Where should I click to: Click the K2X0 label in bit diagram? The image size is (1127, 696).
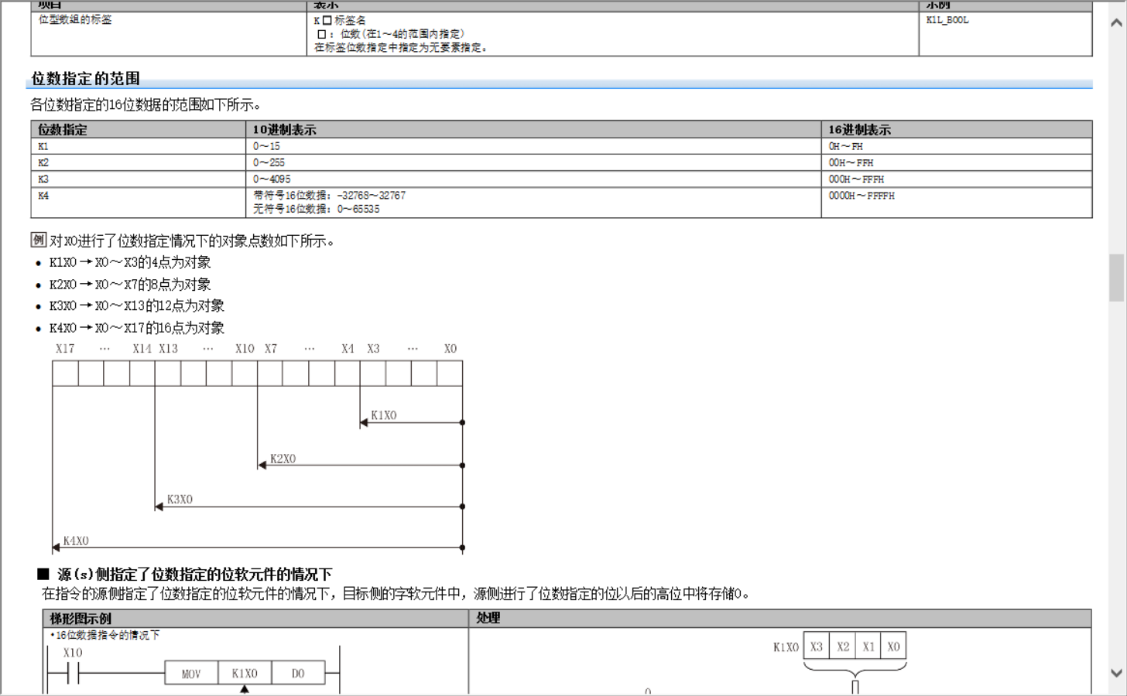[283, 459]
